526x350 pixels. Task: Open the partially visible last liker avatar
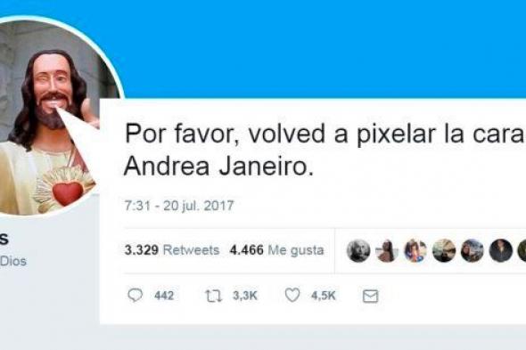coord(522,251)
